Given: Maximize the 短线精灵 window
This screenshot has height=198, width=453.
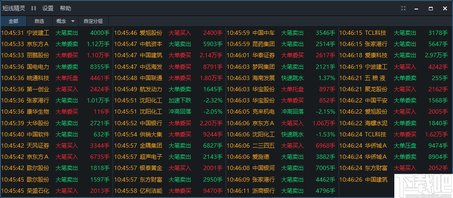Looking at the screenshot, I should point(431,8).
